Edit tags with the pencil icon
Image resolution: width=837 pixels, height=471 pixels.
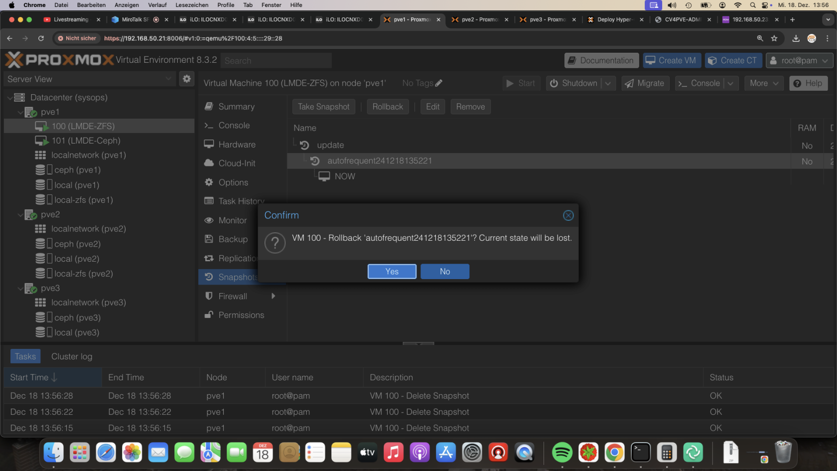438,83
